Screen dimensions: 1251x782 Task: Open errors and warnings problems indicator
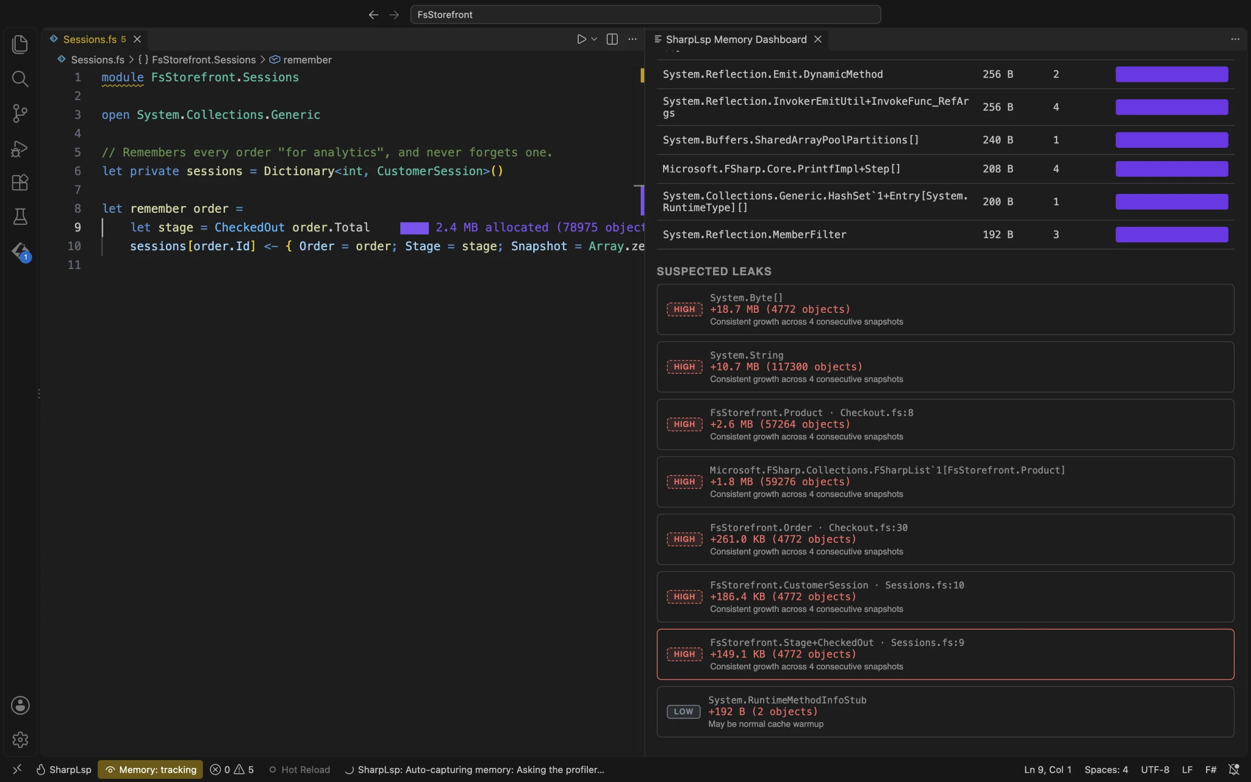click(231, 769)
